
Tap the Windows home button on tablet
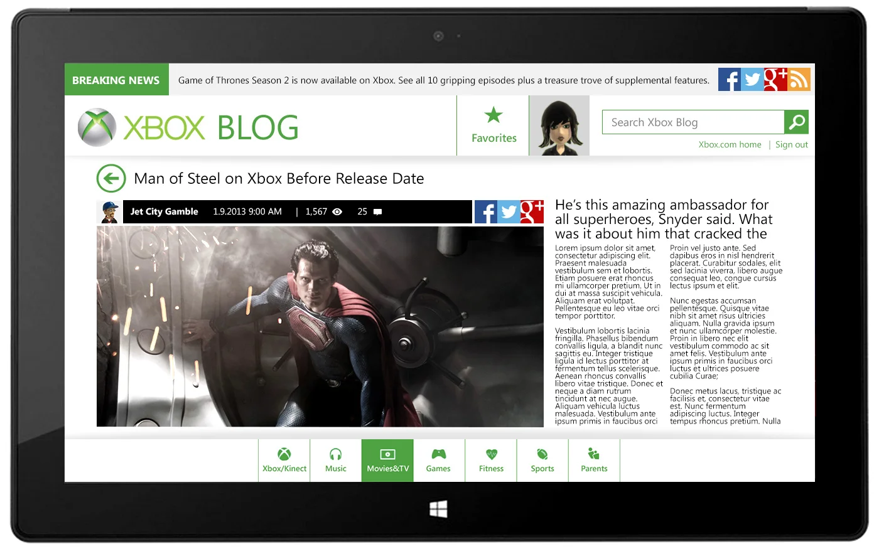[439, 509]
